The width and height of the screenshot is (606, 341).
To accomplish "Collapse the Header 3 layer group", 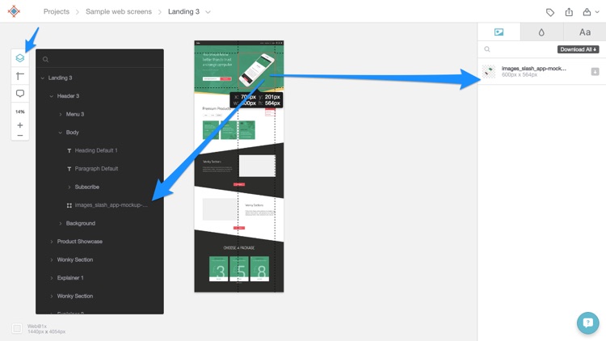I will coord(52,96).
